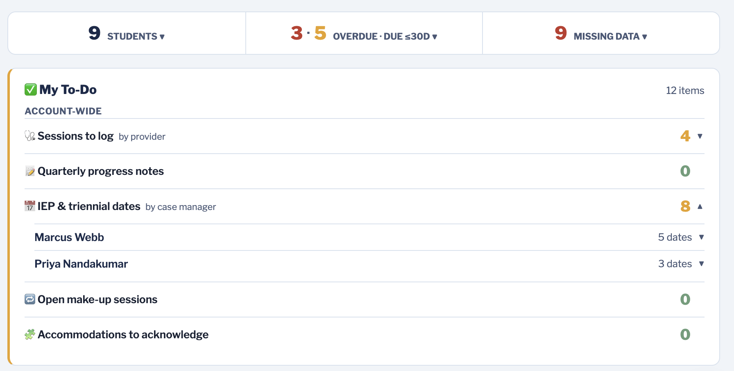
Task: Select the Quarterly progress notes row
Action: 365,171
